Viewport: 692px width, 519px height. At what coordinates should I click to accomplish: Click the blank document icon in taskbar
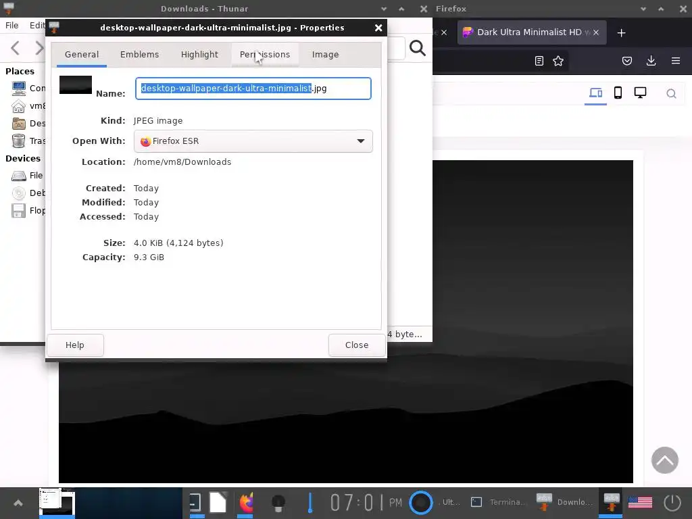pos(218,503)
